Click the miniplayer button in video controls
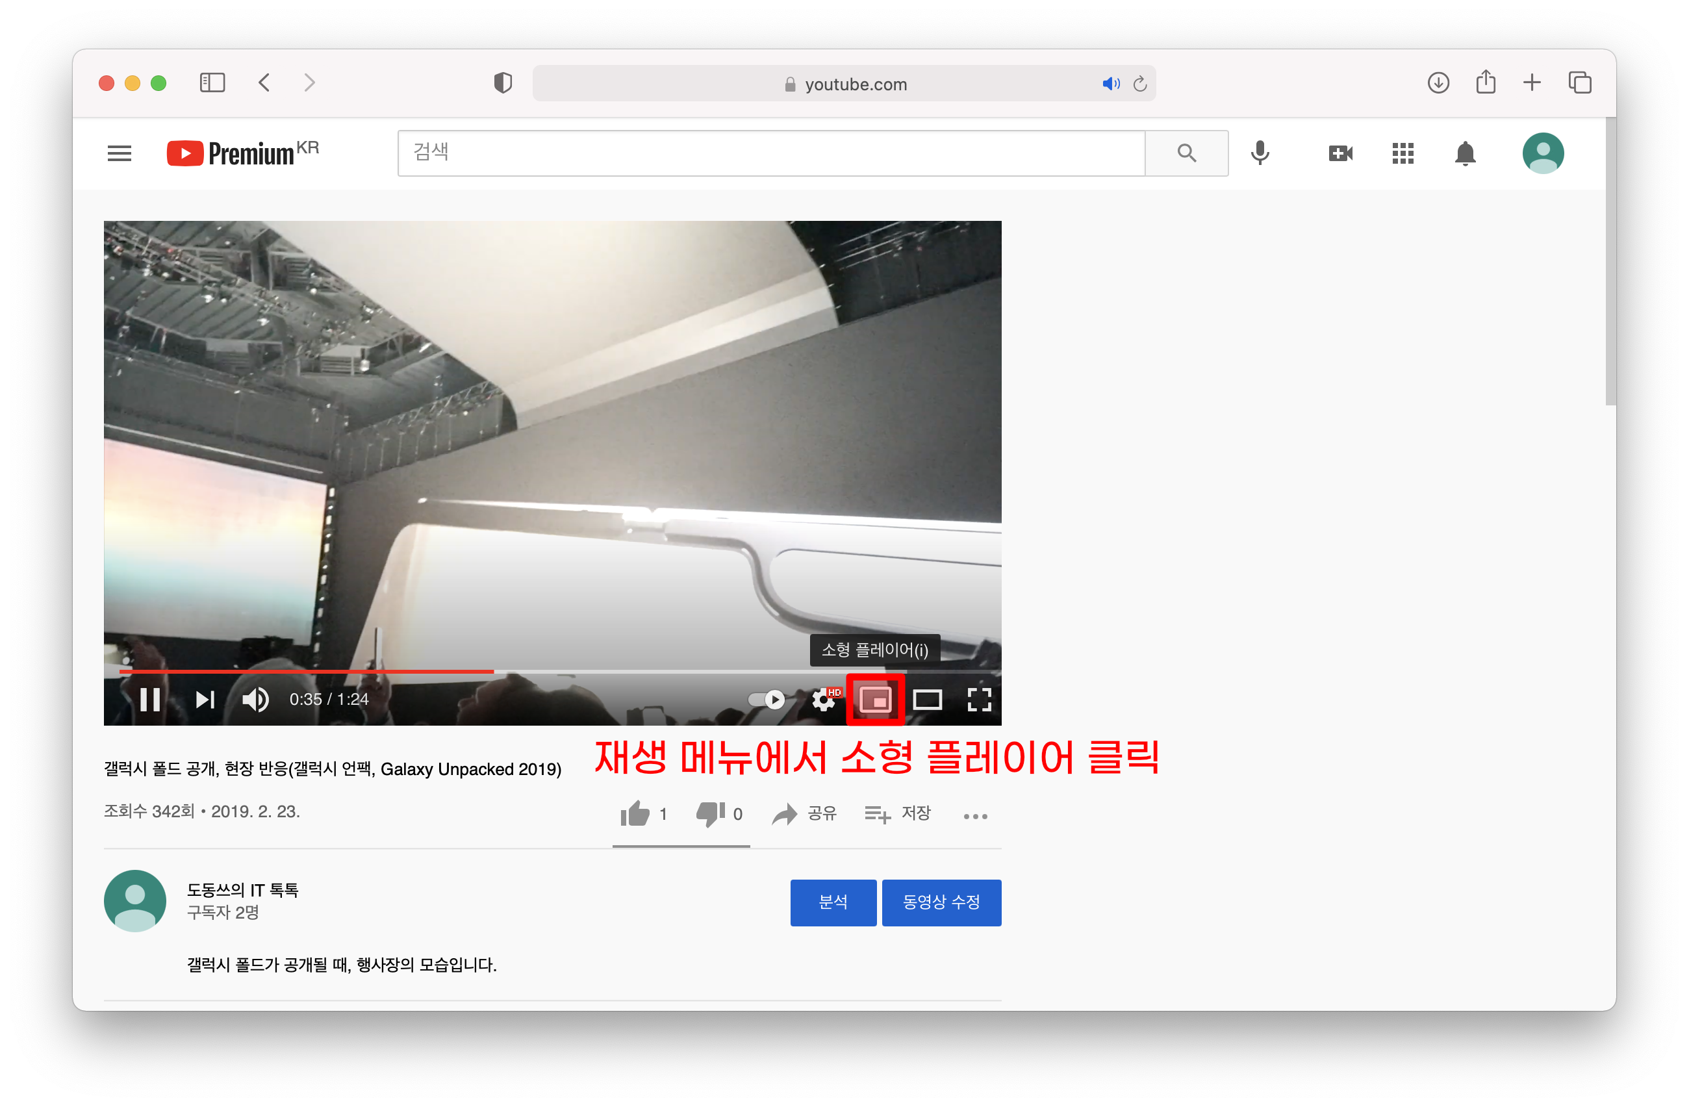Viewport: 1689px width, 1107px height. point(875,700)
